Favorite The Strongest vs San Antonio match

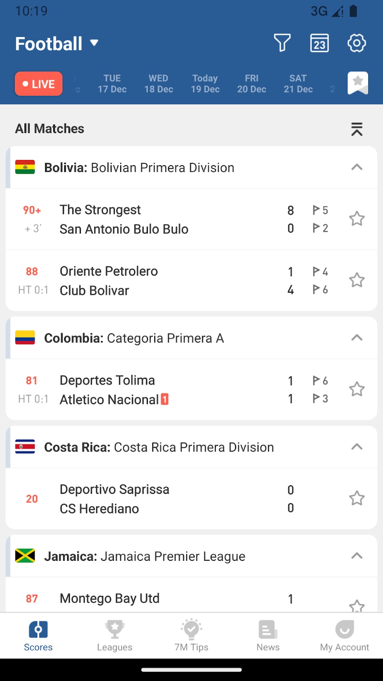tap(357, 219)
